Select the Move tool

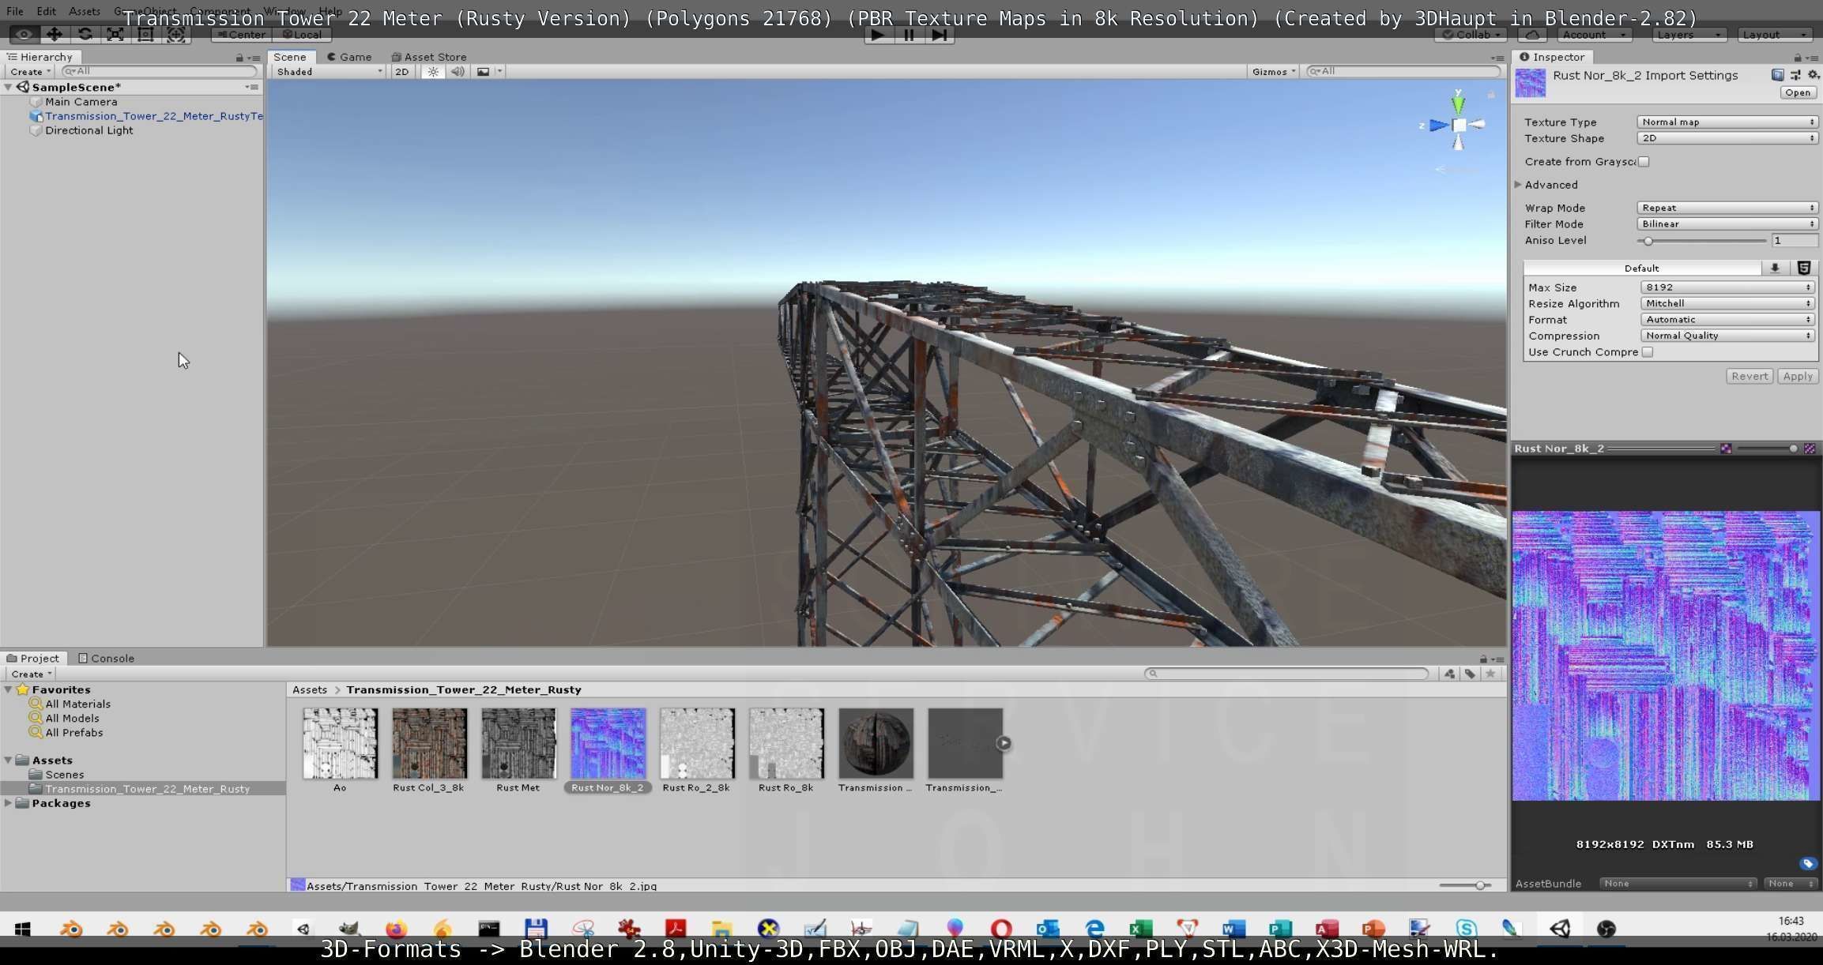click(x=54, y=35)
